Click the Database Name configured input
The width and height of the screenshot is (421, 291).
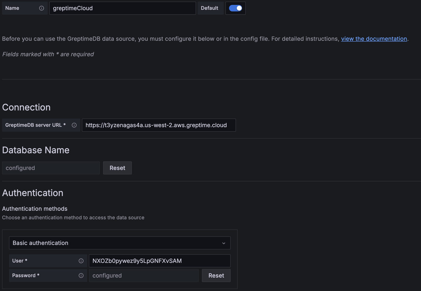click(x=51, y=168)
